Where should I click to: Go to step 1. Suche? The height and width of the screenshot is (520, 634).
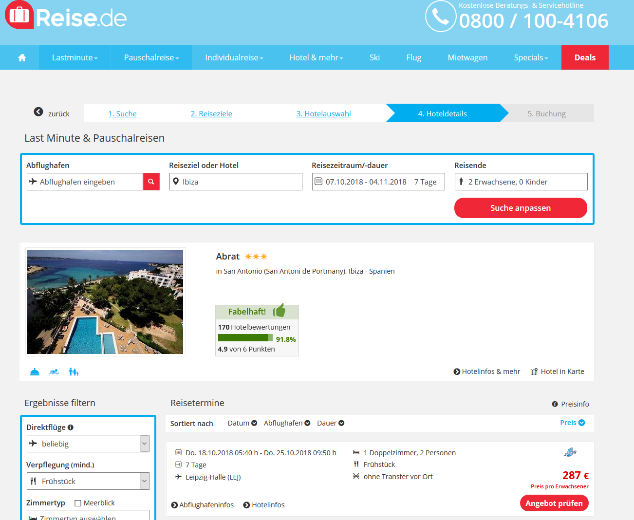(x=122, y=113)
